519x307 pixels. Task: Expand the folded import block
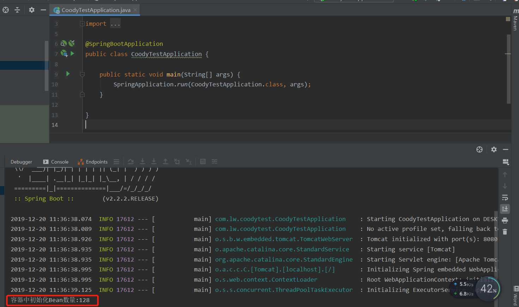point(82,24)
